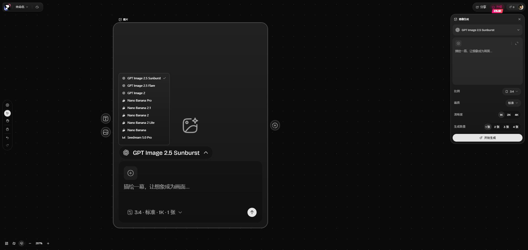The width and height of the screenshot is (528, 250).
Task: Click the add node plus icon in left toolbar
Action: [7, 105]
